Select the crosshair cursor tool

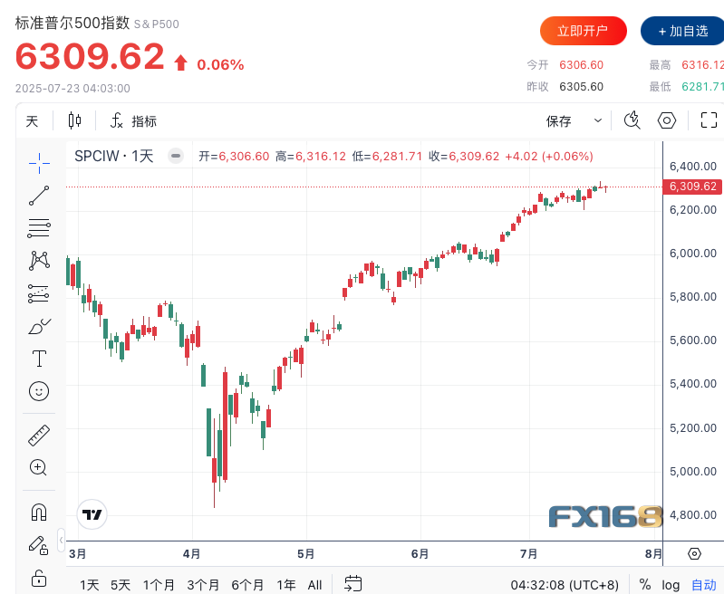click(39, 162)
